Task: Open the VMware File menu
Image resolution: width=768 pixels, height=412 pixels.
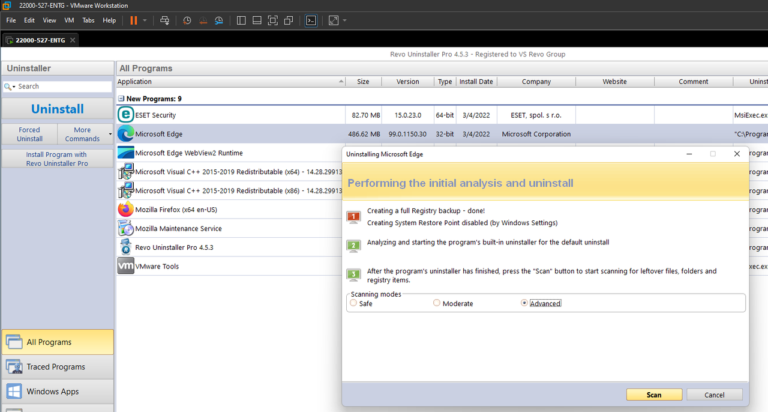Action: pyautogui.click(x=11, y=20)
